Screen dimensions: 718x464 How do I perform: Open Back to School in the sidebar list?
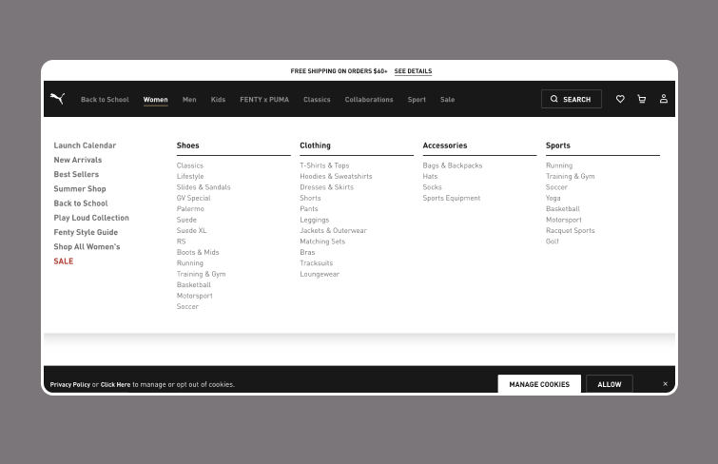81,203
